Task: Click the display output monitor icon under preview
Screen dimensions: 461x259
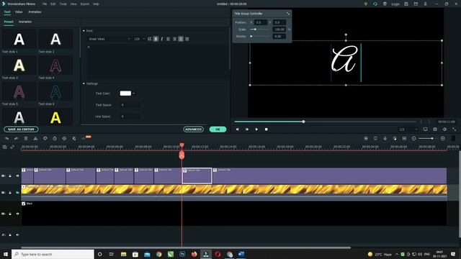Action: point(426,129)
